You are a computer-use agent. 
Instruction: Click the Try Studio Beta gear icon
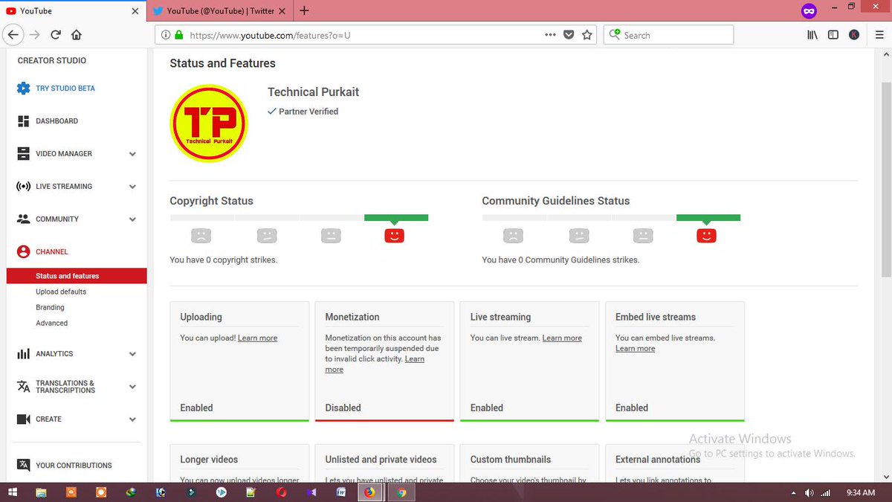coord(23,89)
